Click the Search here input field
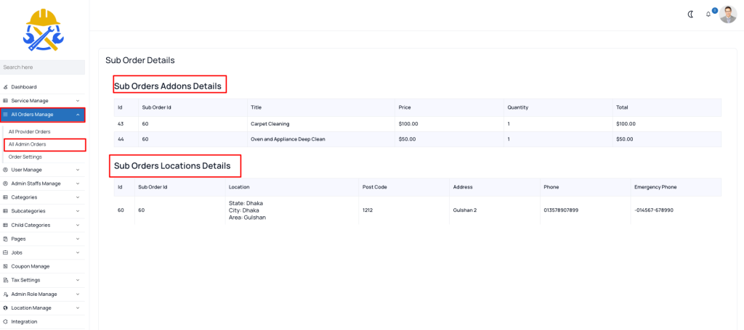Image resolution: width=744 pixels, height=330 pixels. pos(42,67)
